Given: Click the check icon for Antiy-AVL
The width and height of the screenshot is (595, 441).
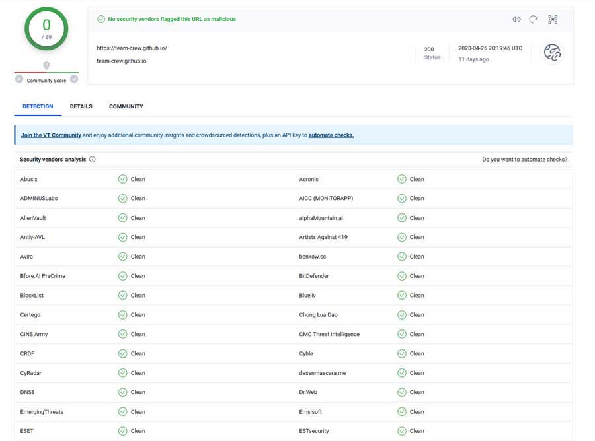Looking at the screenshot, I should [122, 237].
